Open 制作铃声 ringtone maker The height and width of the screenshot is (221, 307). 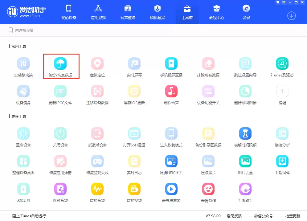coord(171,95)
